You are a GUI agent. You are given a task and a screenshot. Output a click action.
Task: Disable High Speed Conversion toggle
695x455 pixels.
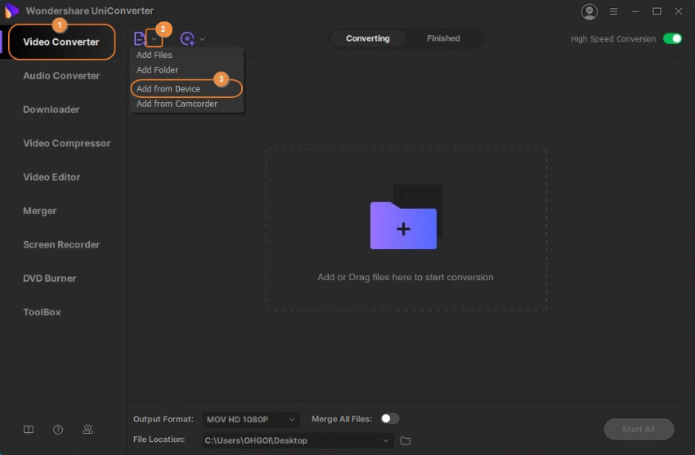(672, 38)
